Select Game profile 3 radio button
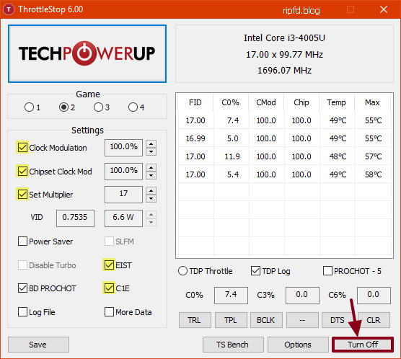Image resolution: width=401 pixels, height=359 pixels. point(98,107)
